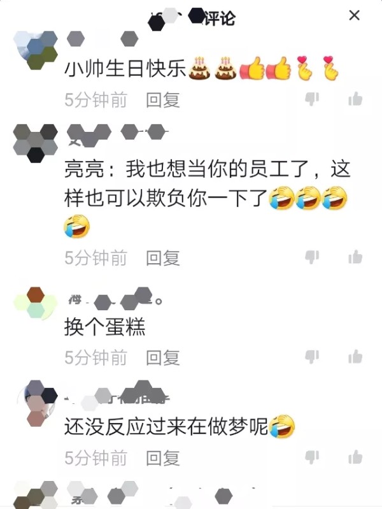
Task: Close the comments panel
Action: tap(354, 15)
